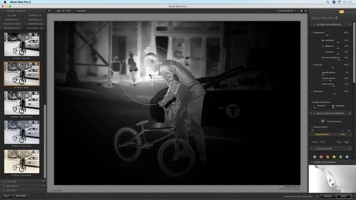The image size is (356, 200).
Task: Select the VINTAGE presets tab
Action: click(35, 20)
